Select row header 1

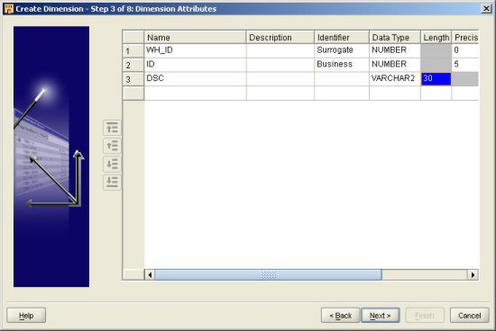tap(133, 50)
